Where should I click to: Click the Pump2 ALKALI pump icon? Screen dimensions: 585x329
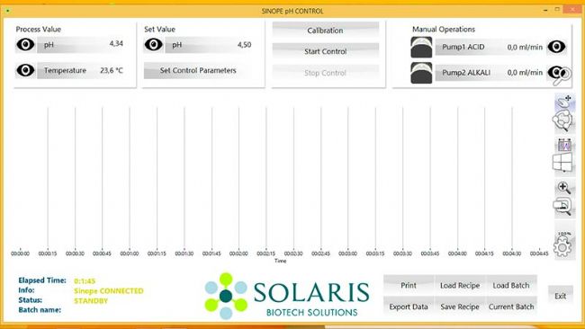pos(421,73)
